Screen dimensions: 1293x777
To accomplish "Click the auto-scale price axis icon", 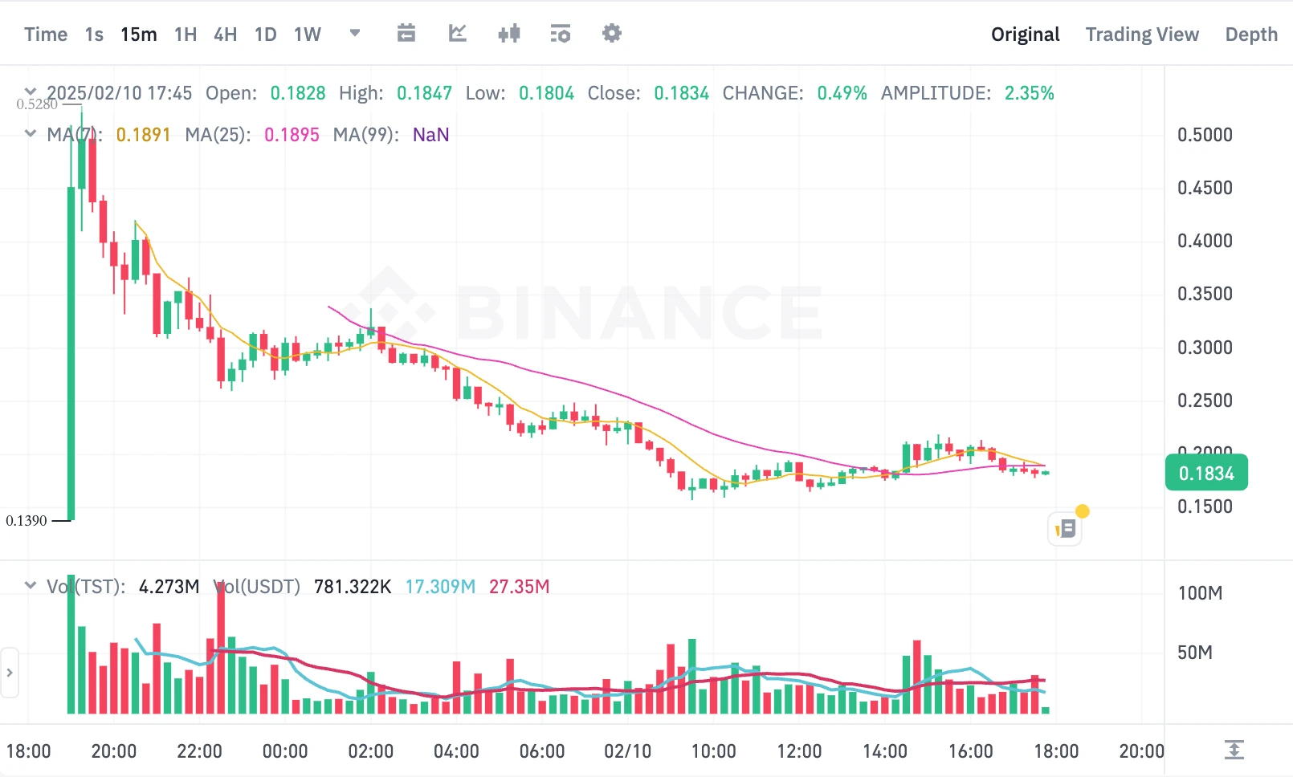I will (1234, 751).
